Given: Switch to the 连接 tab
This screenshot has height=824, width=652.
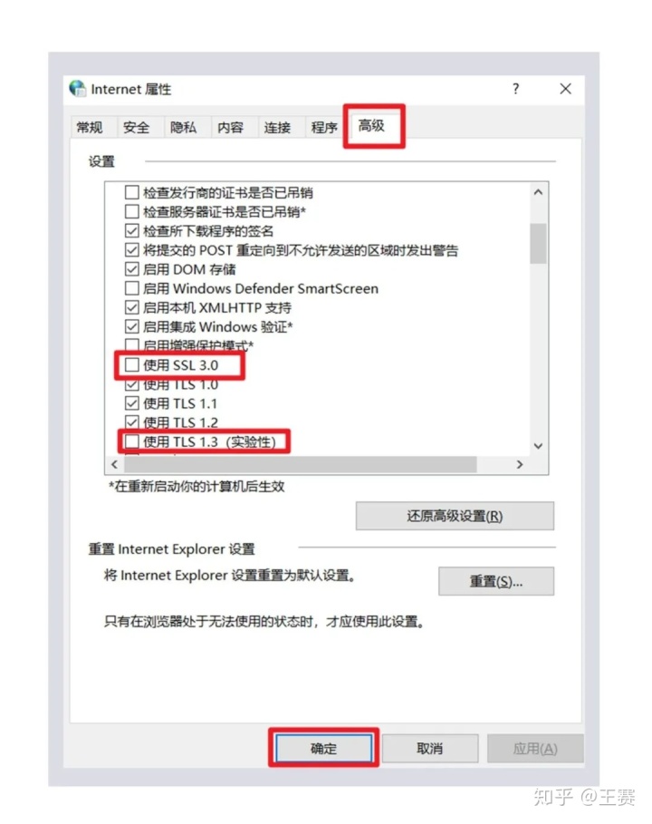Looking at the screenshot, I should point(277,128).
